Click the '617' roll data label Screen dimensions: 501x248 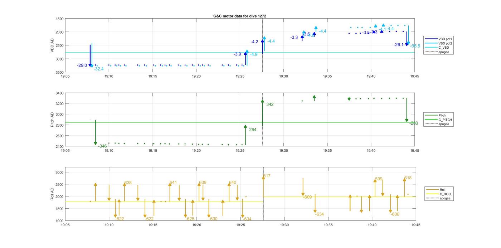click(267, 176)
